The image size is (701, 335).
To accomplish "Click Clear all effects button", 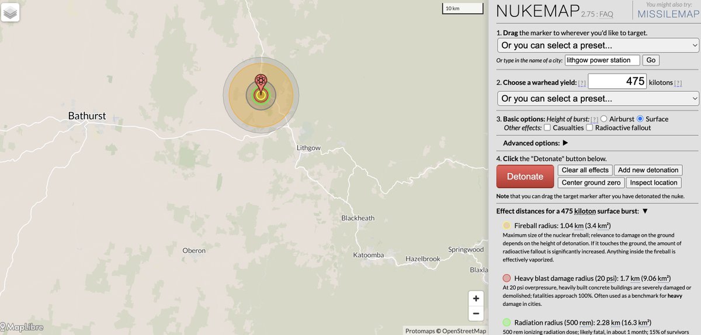I will click(585, 170).
